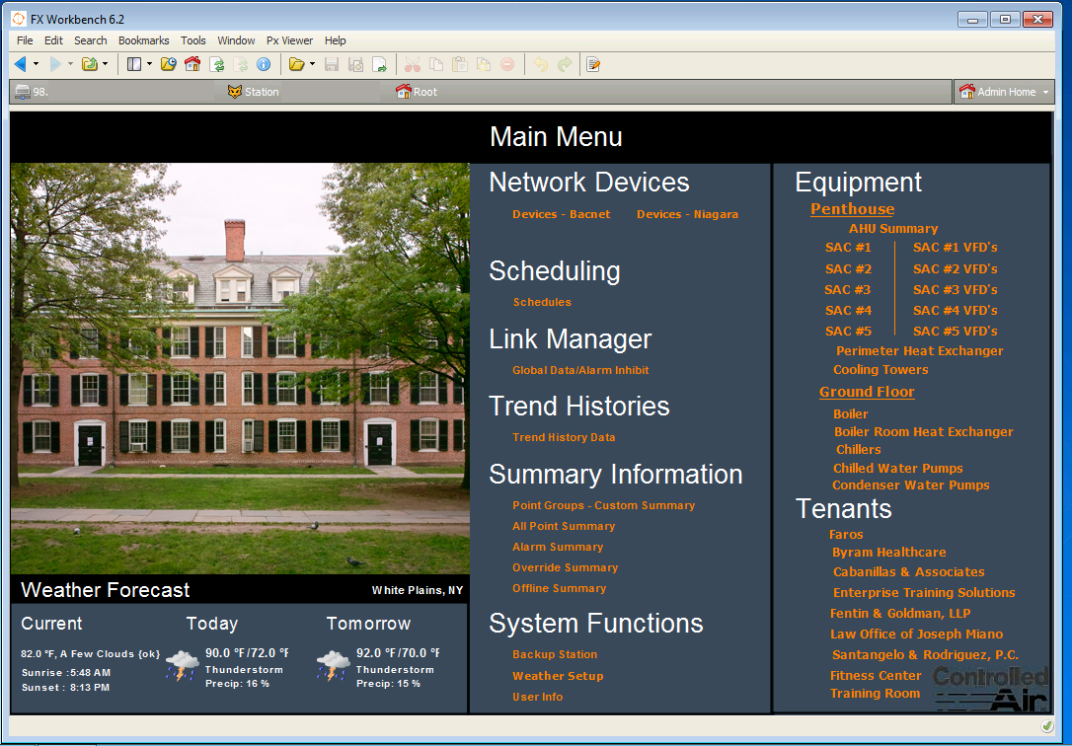Image resolution: width=1072 pixels, height=746 pixels.
Task: Click the Recent Ords folder-clock icon
Action: click(168, 64)
